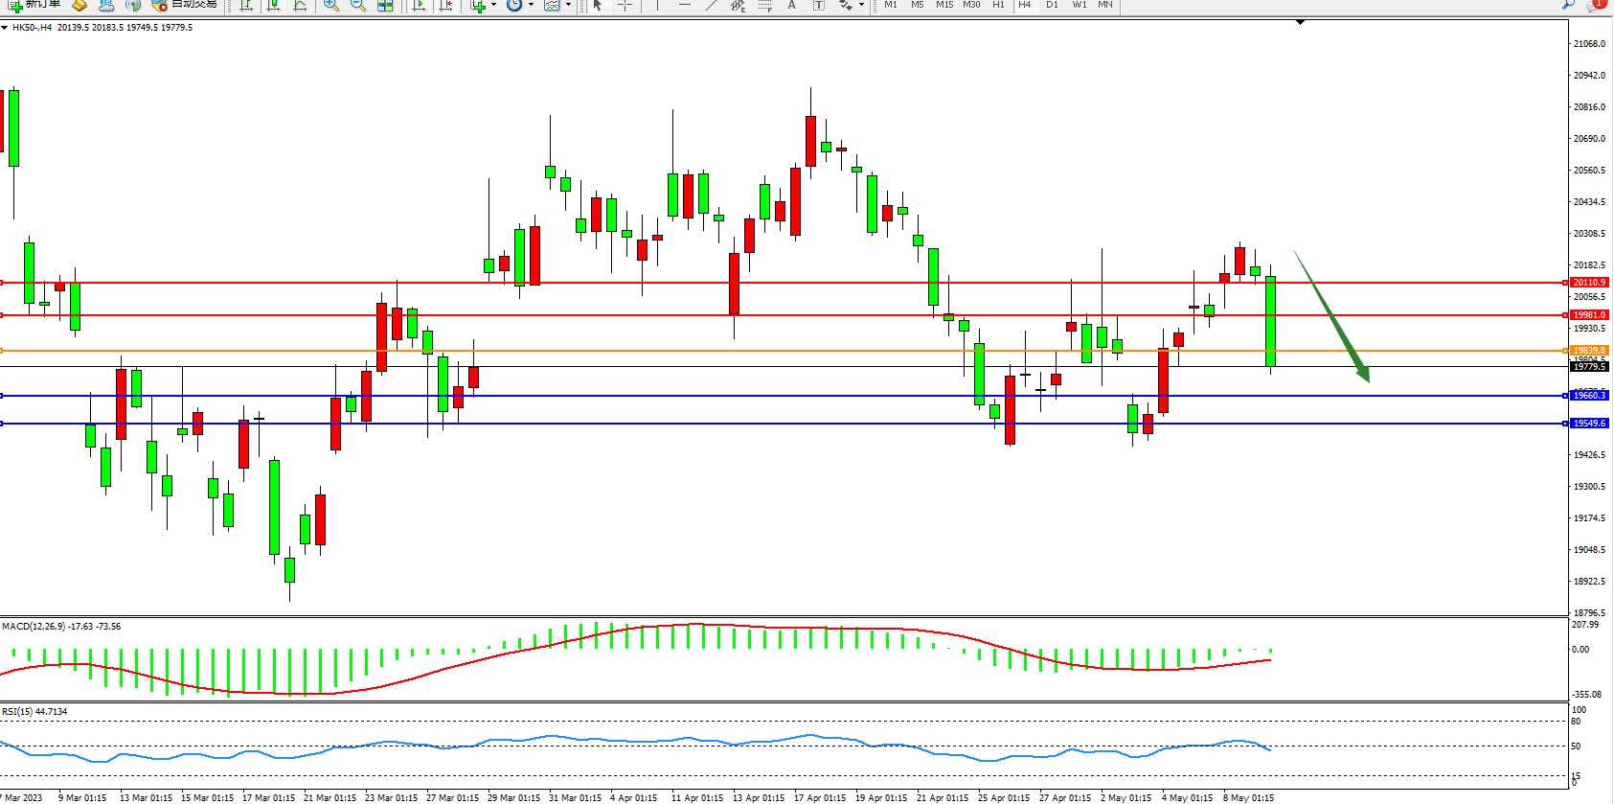1614x804 pixels.
Task: Toggle chart shift from right border
Action: point(445,6)
